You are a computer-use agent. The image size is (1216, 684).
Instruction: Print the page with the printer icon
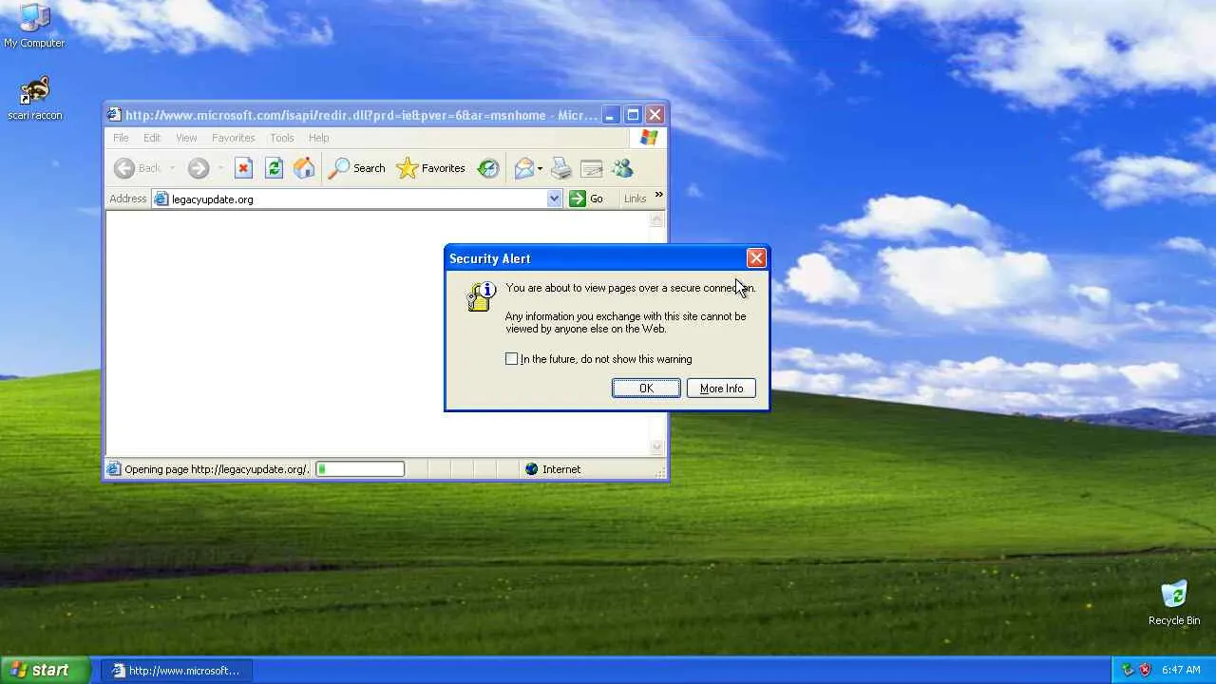coord(561,168)
